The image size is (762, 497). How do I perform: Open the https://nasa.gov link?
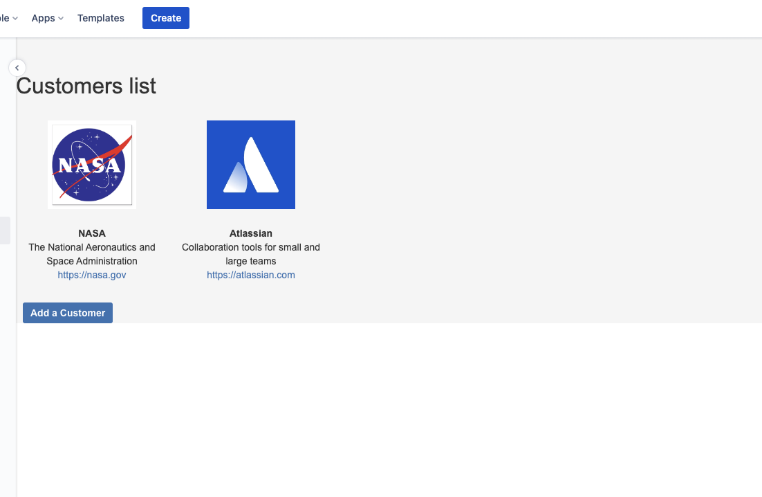point(91,275)
